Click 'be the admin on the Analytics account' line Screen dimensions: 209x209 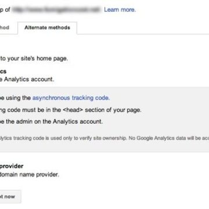tap(51, 122)
